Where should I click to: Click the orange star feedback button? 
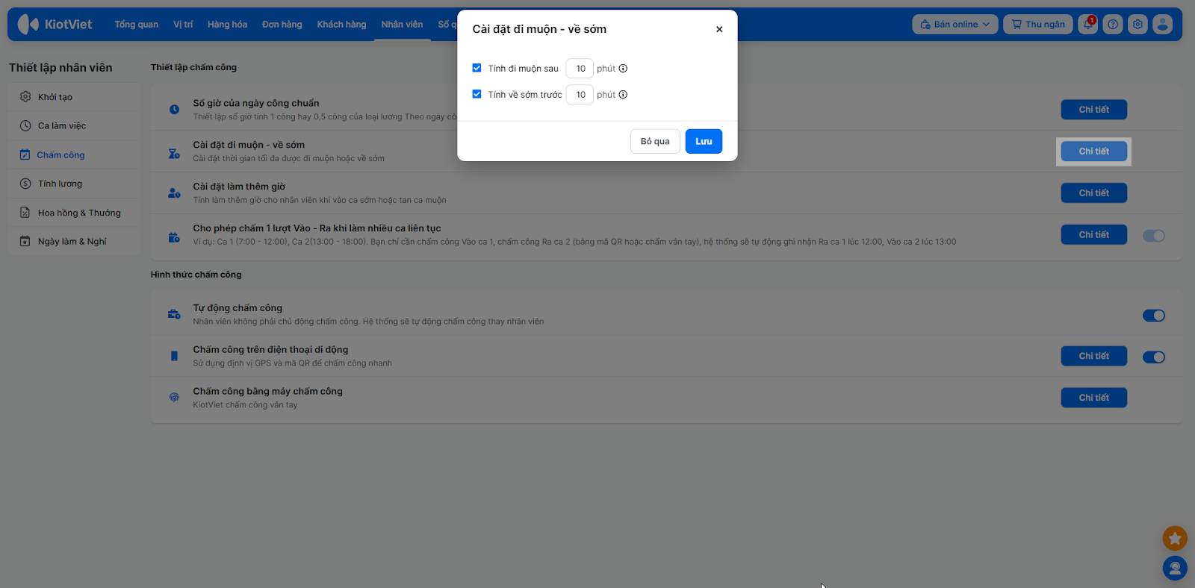coord(1175,538)
